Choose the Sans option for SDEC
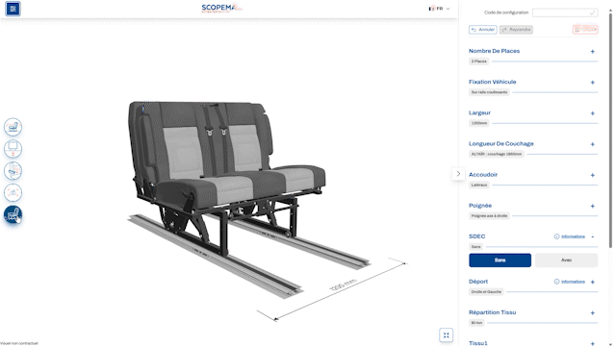 click(x=500, y=260)
